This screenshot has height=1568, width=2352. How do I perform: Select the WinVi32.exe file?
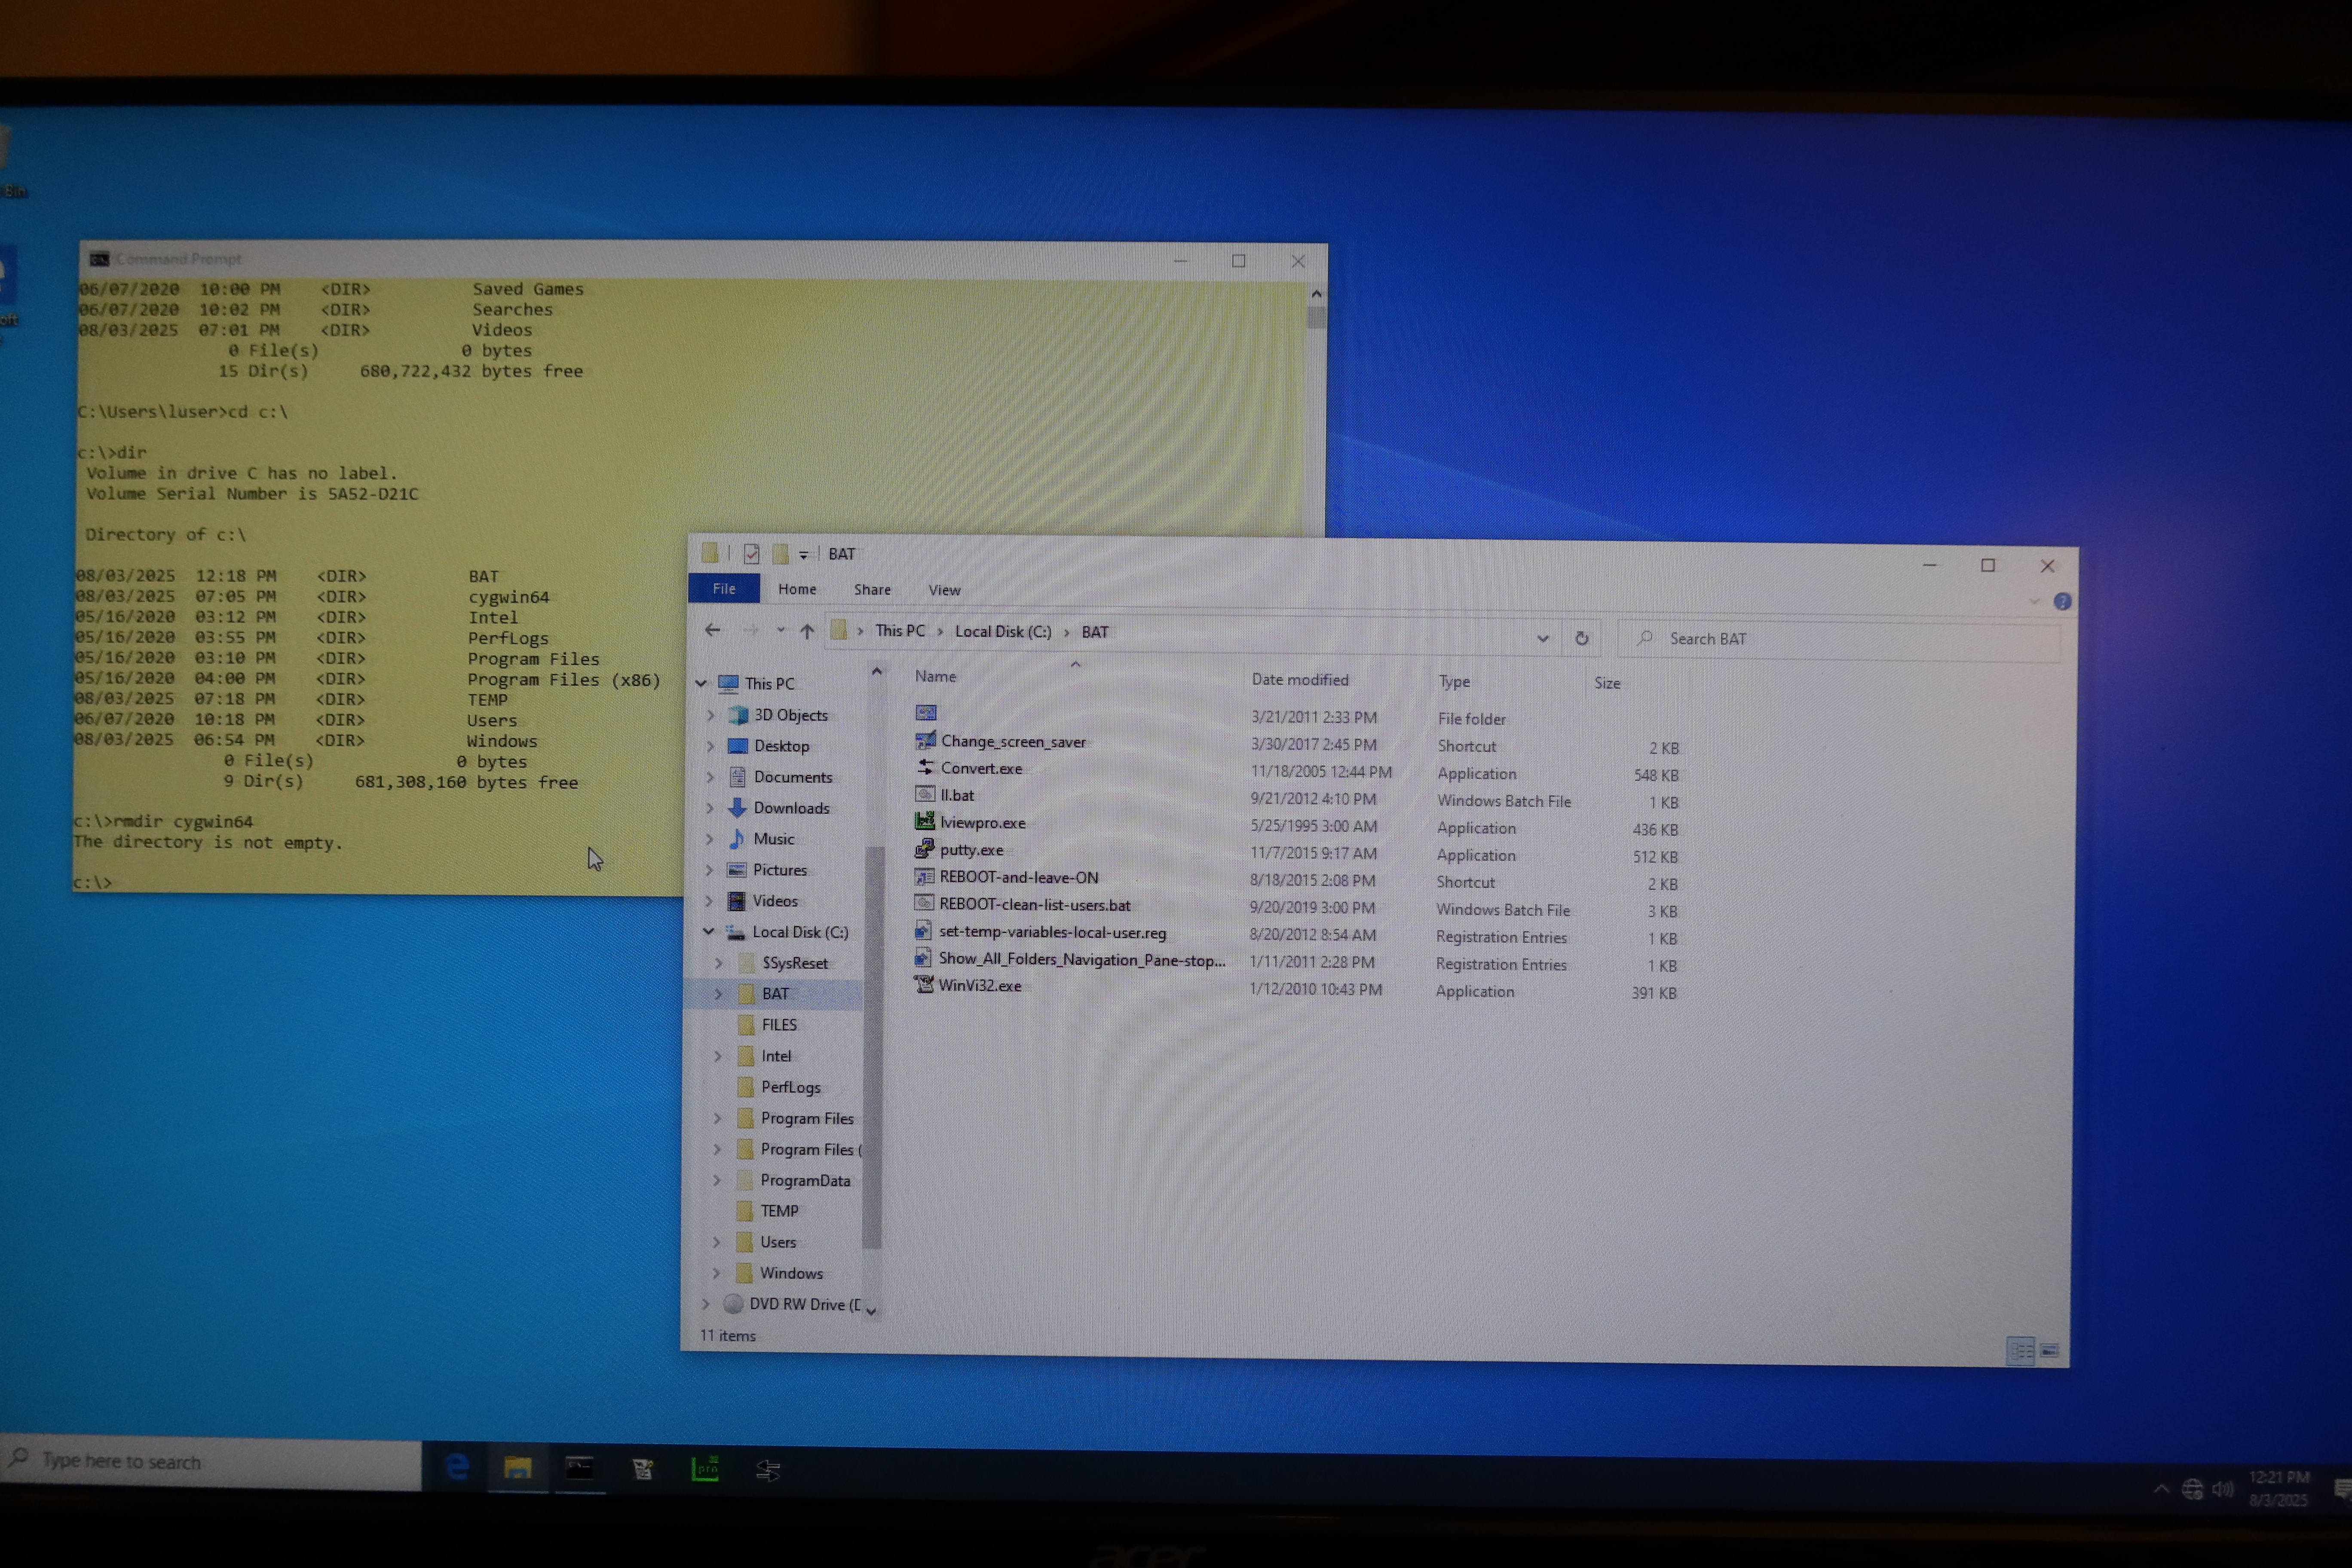[979, 985]
